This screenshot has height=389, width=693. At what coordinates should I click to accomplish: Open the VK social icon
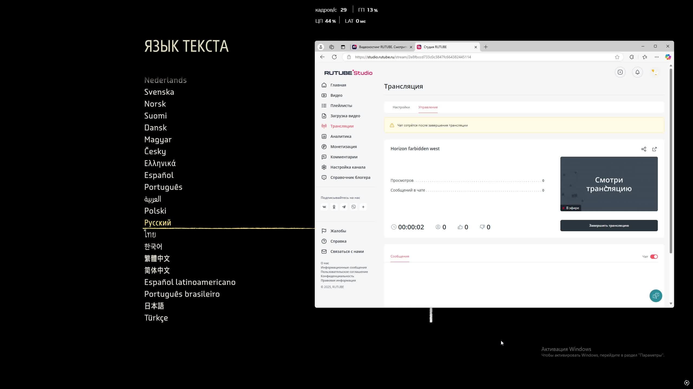(x=324, y=207)
